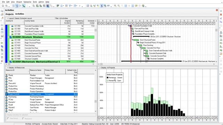Click the activity icon beside EC1350
The height and width of the screenshot is (125, 223).
(x=13, y=26)
